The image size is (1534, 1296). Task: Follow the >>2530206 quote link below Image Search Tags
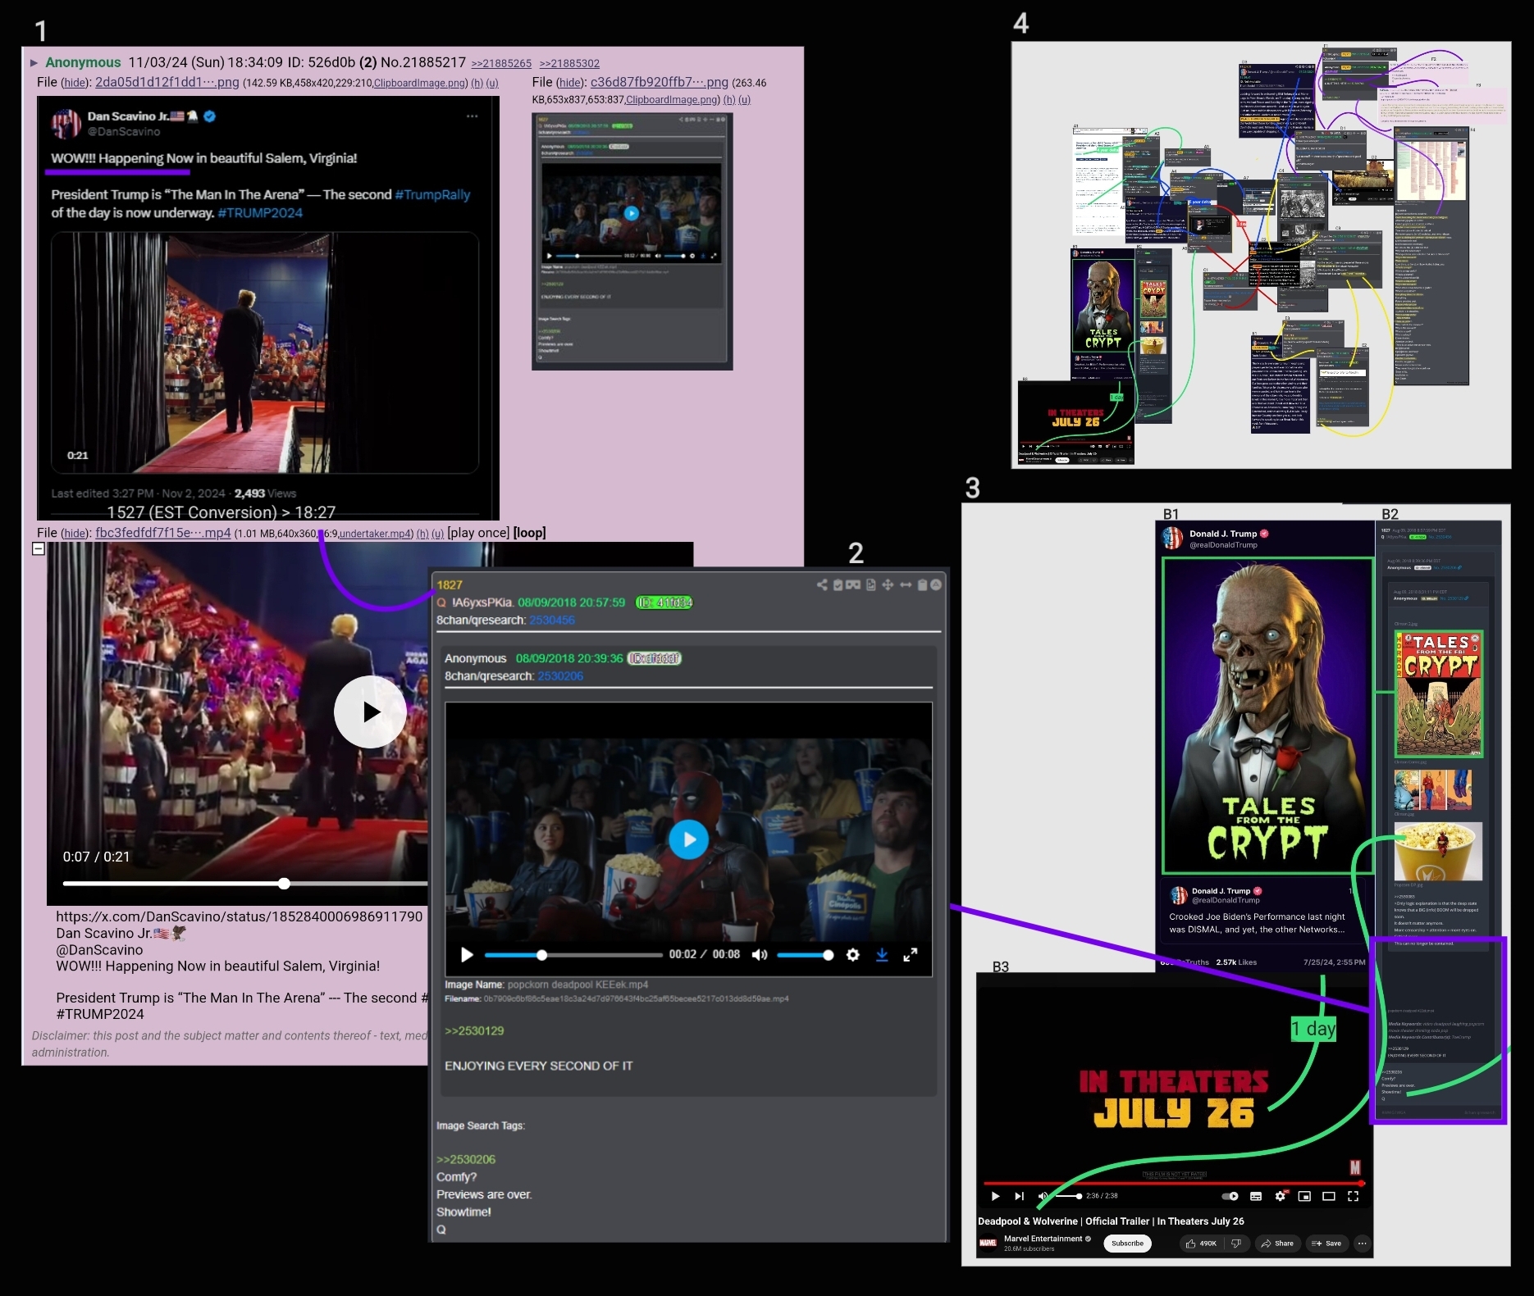[x=466, y=1159]
